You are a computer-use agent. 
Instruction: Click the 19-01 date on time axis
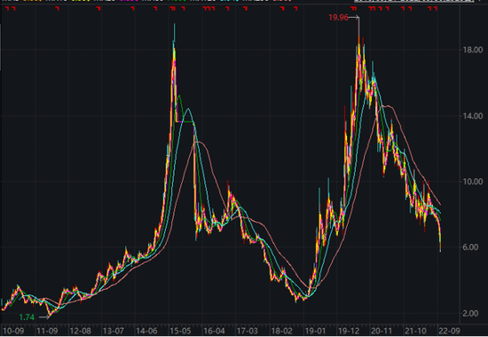pos(314,331)
